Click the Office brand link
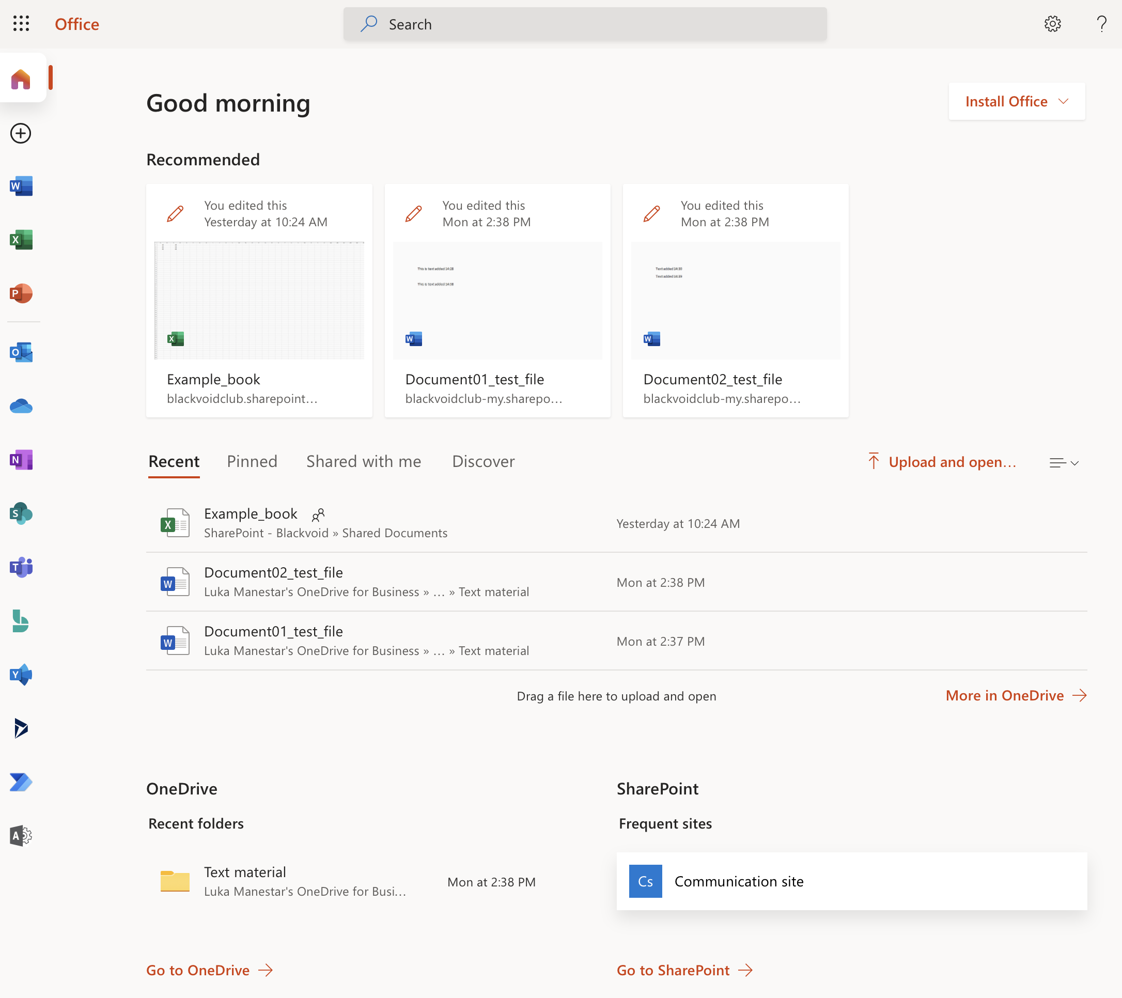Image resolution: width=1122 pixels, height=998 pixels. pyautogui.click(x=77, y=24)
